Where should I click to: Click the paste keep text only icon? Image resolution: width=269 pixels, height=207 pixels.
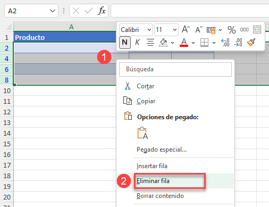[x=142, y=133]
